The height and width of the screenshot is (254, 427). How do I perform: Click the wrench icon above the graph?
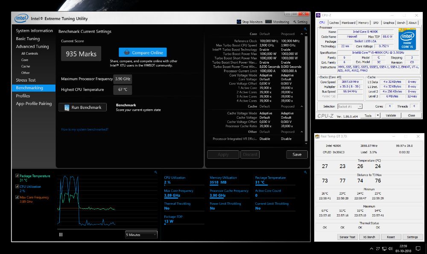click(x=155, y=172)
